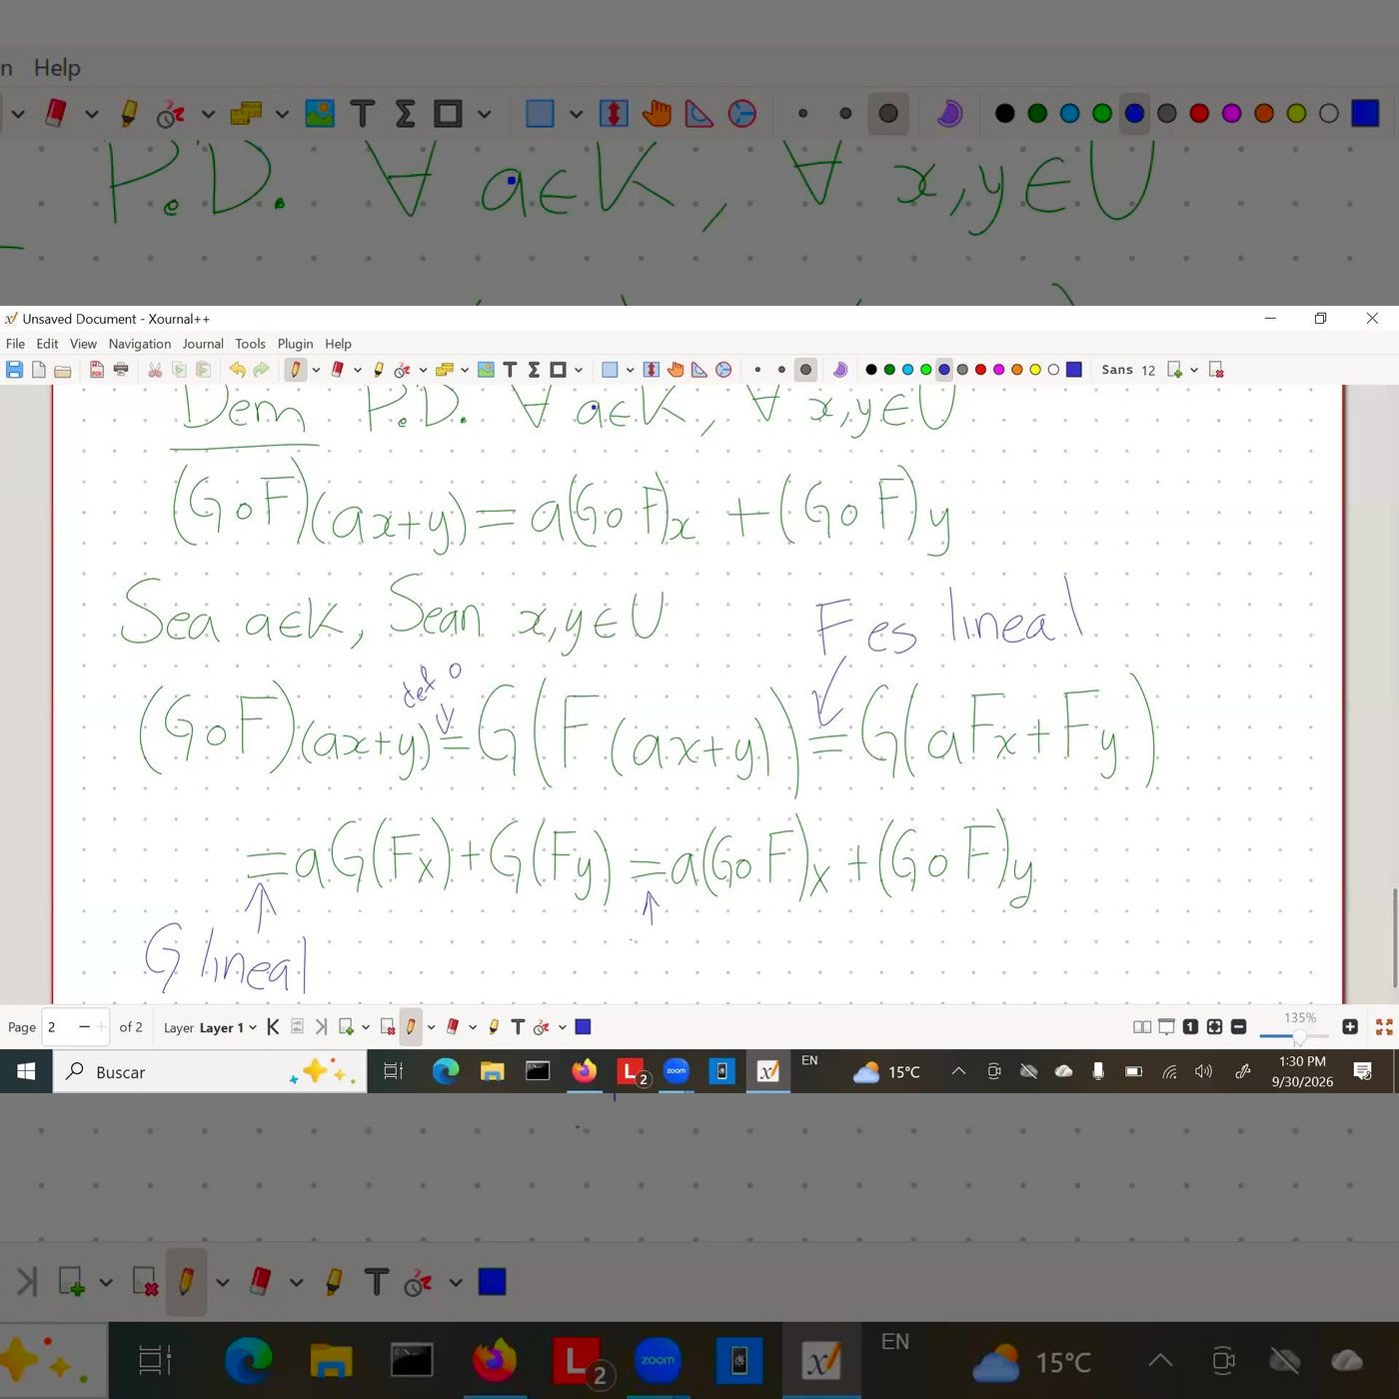Click the Redo arrow icon
Image resolution: width=1399 pixels, height=1399 pixels.
(x=261, y=370)
